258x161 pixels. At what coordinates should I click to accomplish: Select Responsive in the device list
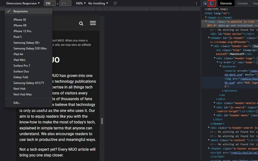[29, 11]
